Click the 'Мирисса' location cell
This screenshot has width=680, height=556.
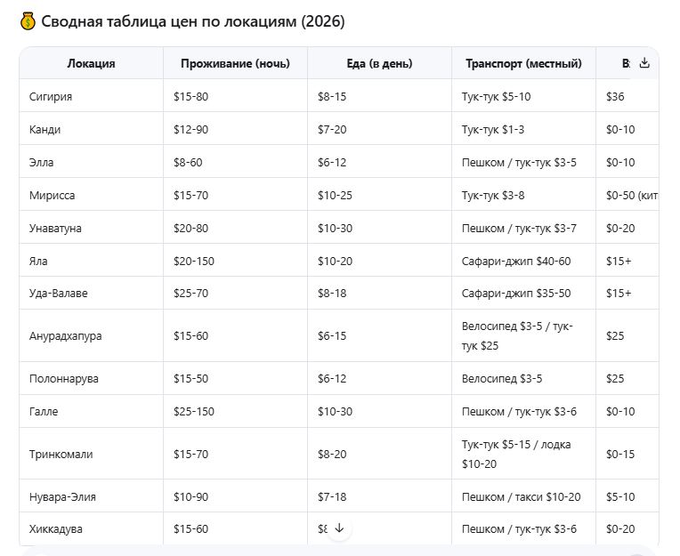[x=53, y=195]
